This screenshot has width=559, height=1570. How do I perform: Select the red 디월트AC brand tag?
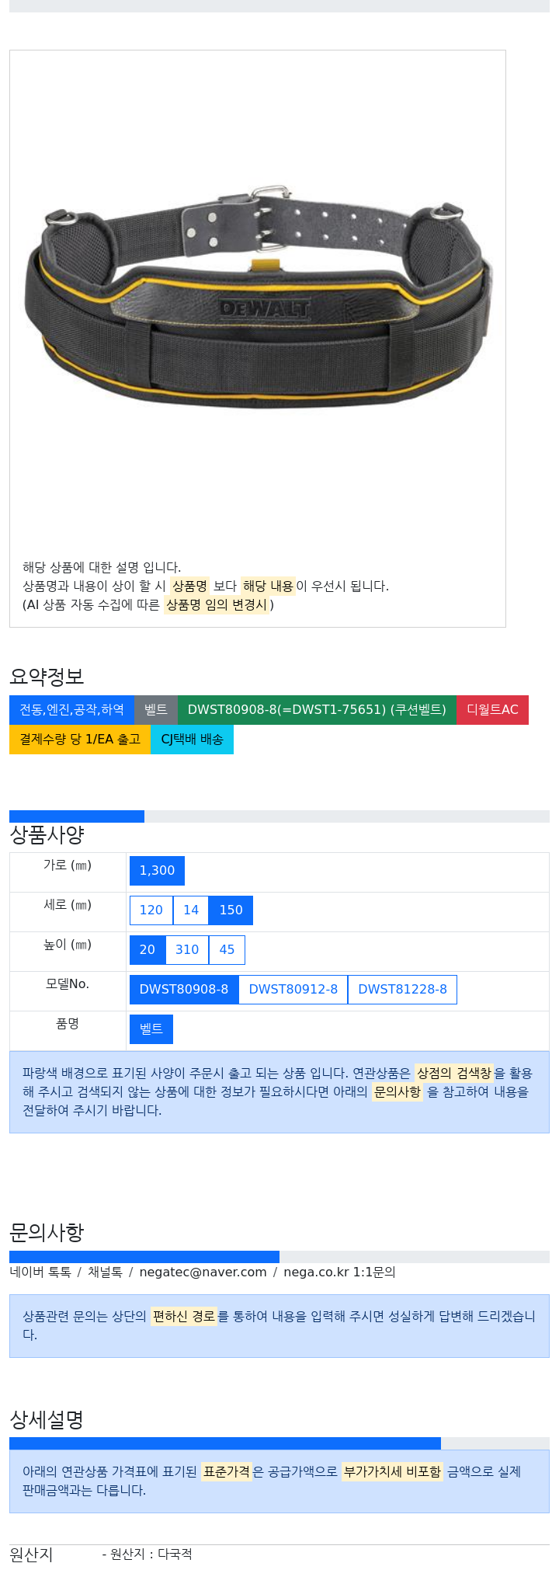[492, 710]
